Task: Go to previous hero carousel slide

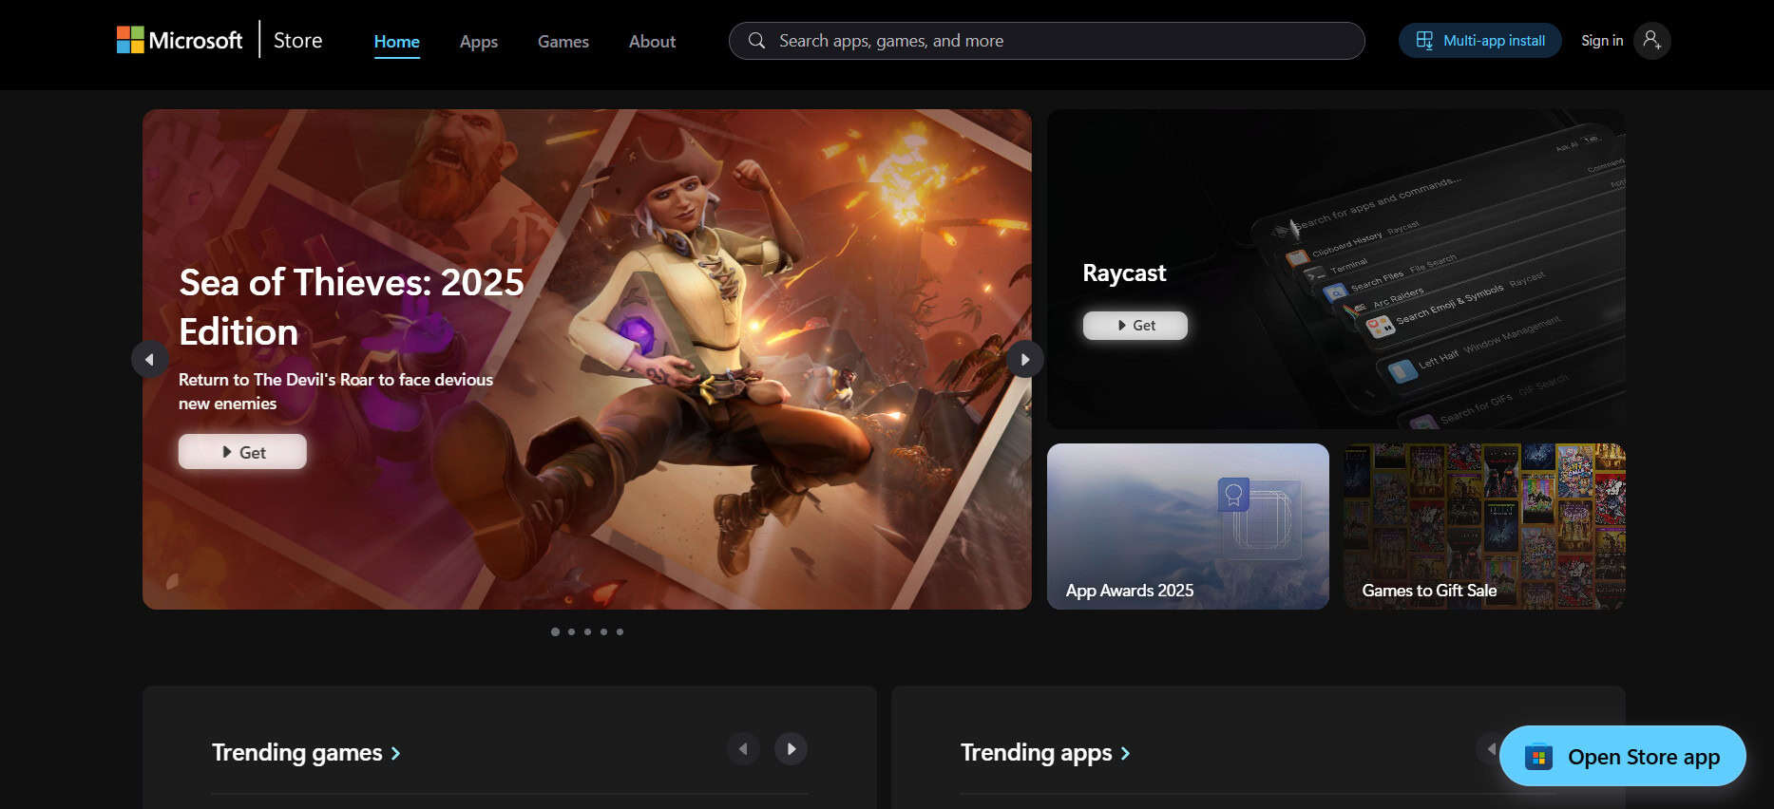Action: point(149,360)
